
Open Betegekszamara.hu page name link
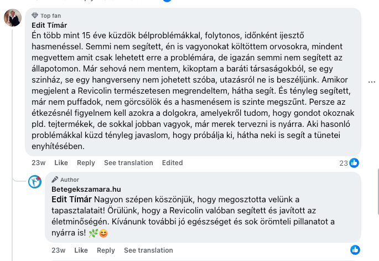pos(86,189)
